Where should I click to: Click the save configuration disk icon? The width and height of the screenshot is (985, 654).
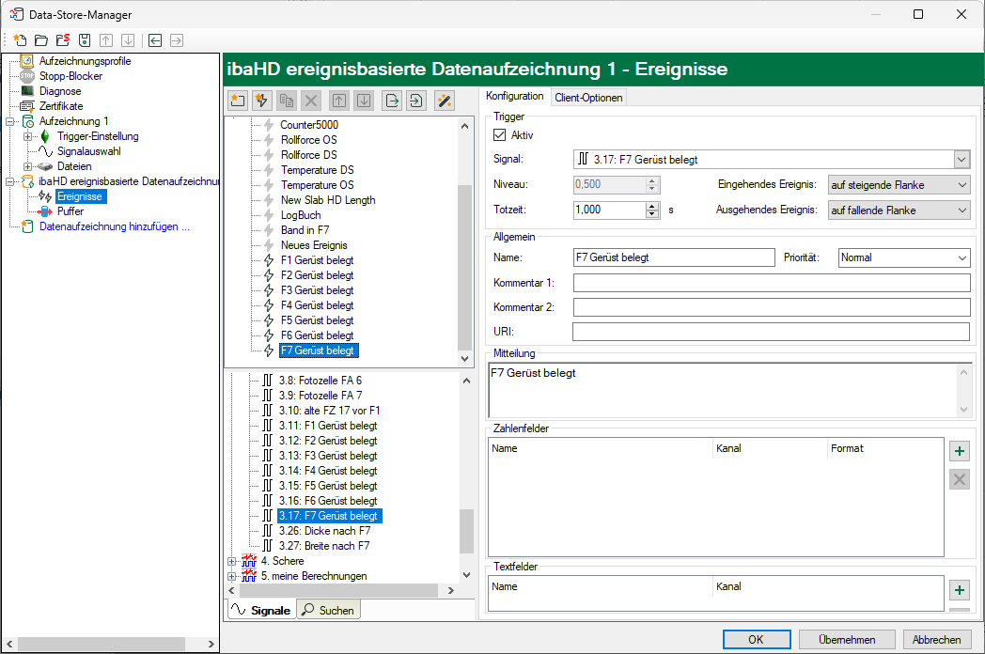tap(85, 40)
